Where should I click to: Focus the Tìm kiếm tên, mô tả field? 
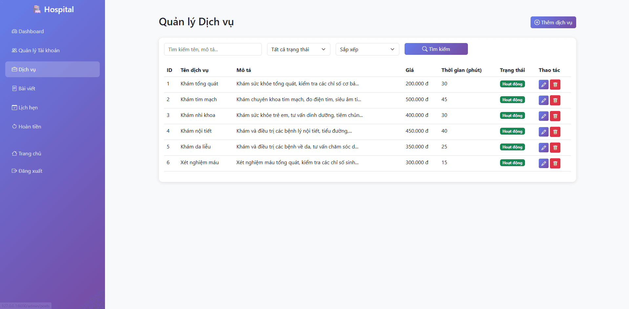(213, 49)
